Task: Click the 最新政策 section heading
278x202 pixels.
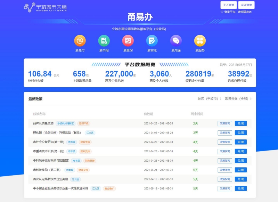Action: [x=35, y=99]
